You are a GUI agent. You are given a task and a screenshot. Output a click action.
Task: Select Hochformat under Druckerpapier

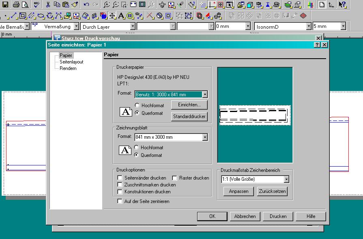[x=137, y=105]
